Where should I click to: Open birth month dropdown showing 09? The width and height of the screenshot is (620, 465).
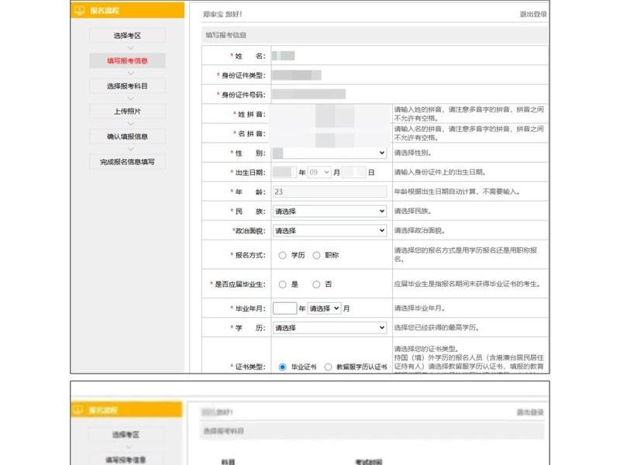319,172
